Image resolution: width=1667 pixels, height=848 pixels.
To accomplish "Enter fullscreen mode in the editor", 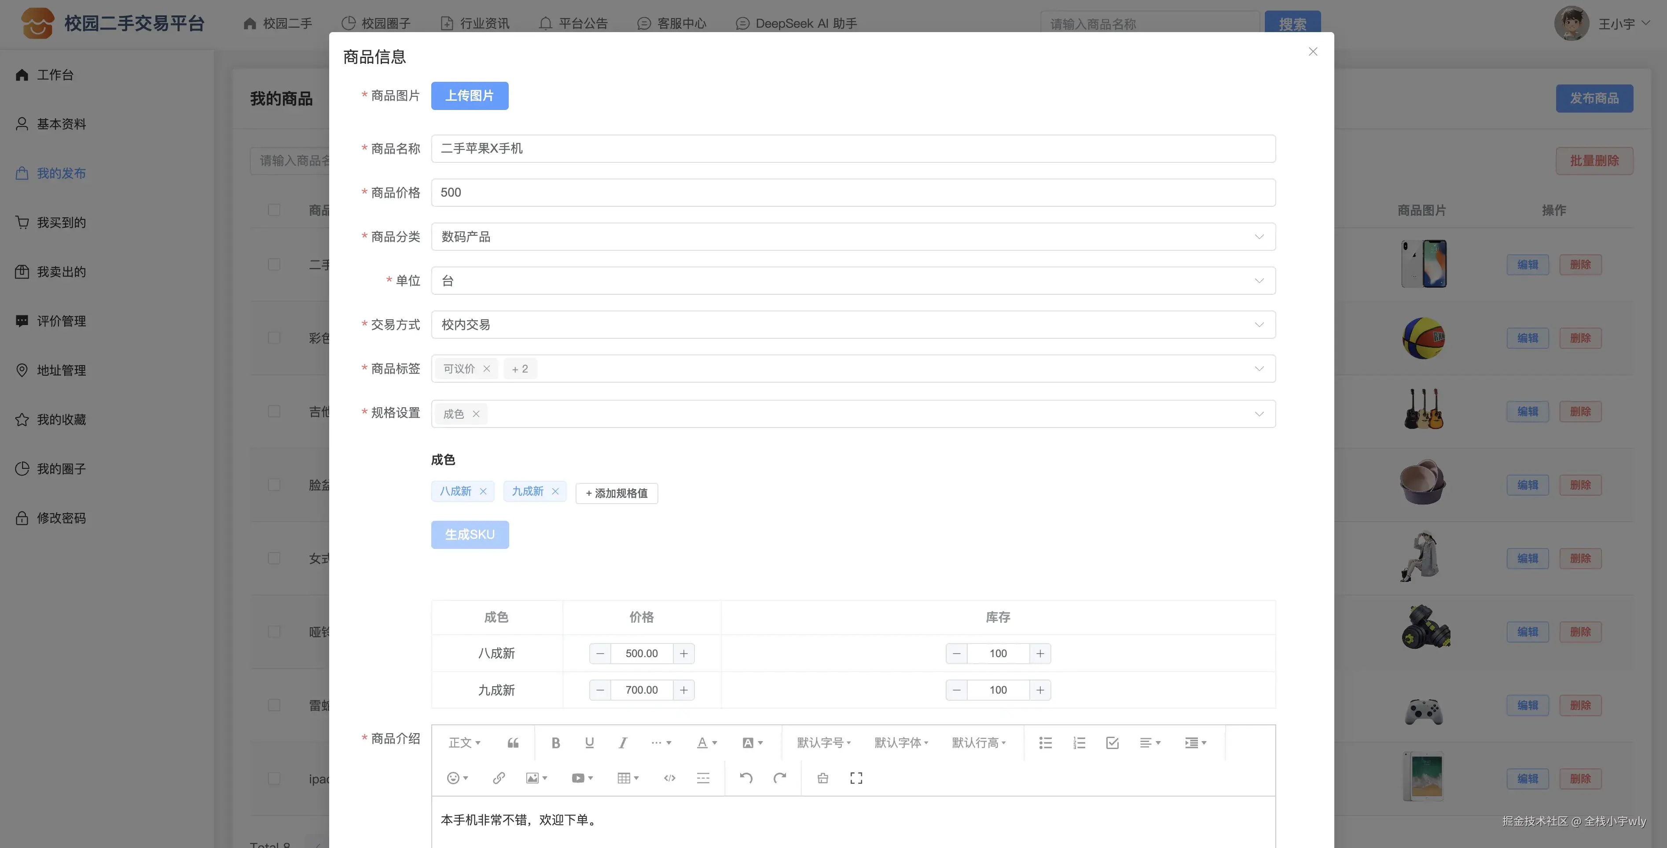I will point(856,778).
